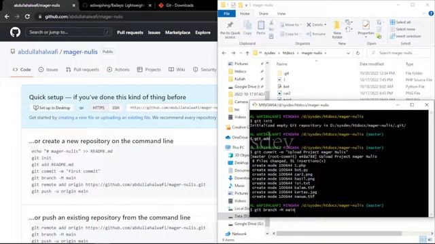This screenshot has width=435, height=244.
Task: Refresh the Explorer folder view
Action: click(358, 53)
